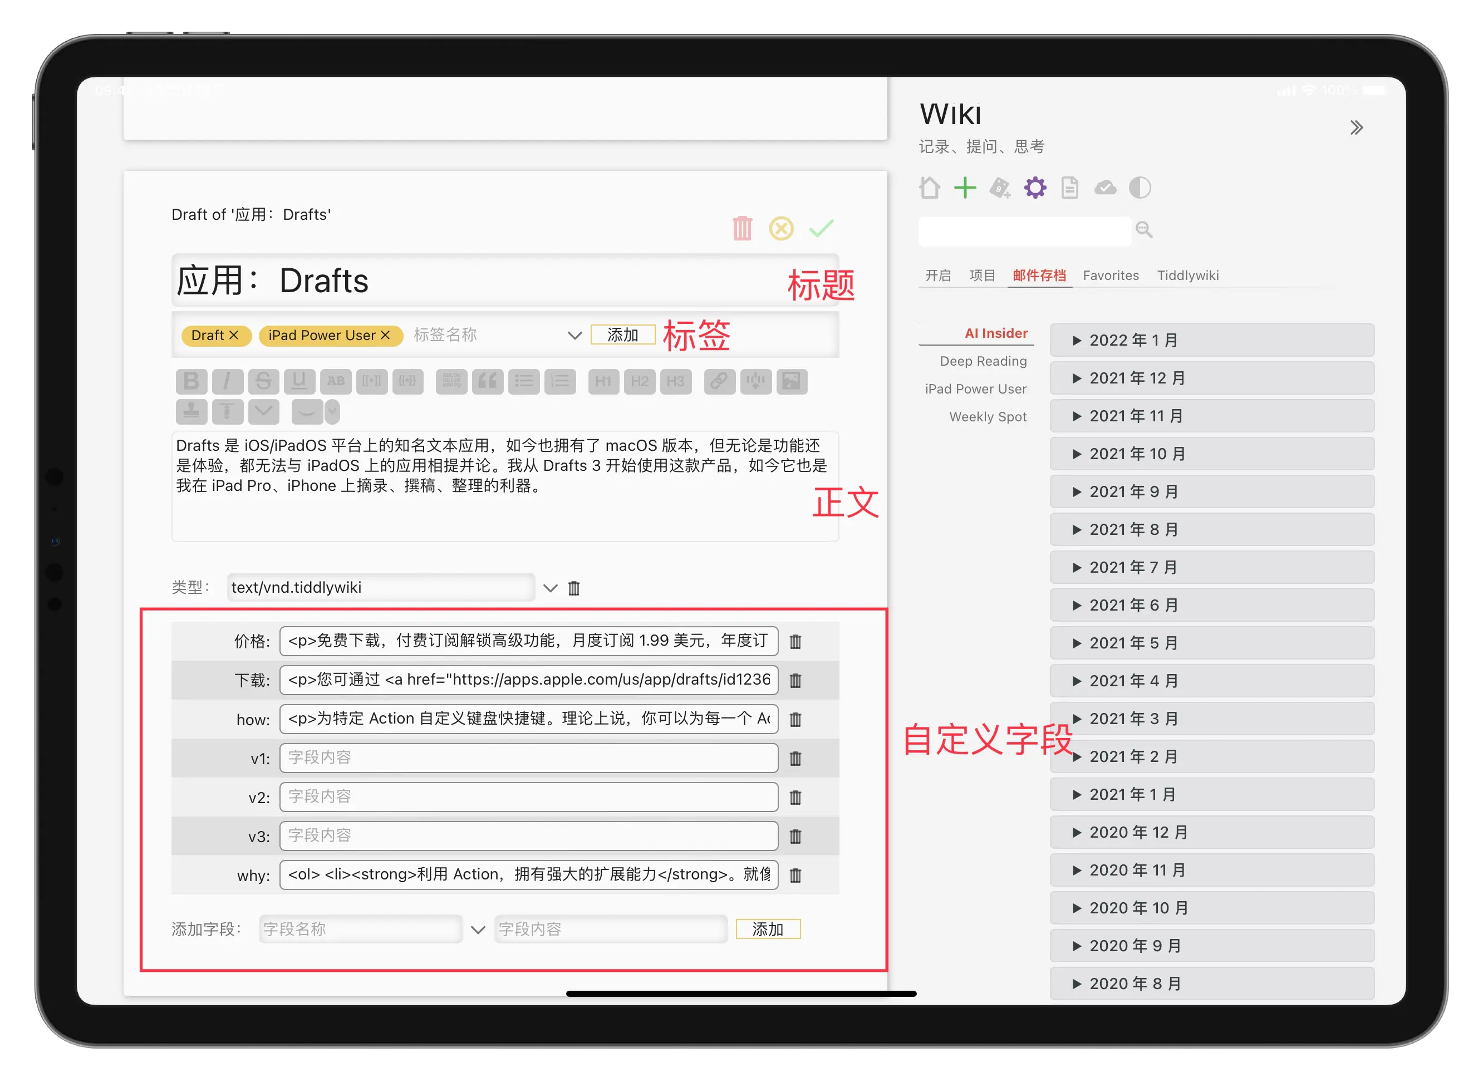The image size is (1483, 1082).
Task: Open the content type dropdown chevron
Action: (550, 588)
